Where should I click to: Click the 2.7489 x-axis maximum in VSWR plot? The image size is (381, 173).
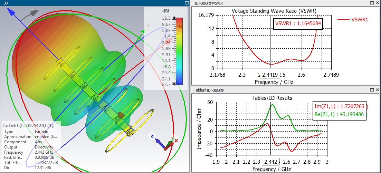point(331,75)
